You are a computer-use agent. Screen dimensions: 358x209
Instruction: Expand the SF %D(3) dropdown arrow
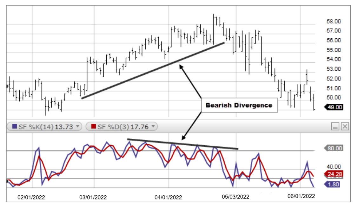pos(153,127)
